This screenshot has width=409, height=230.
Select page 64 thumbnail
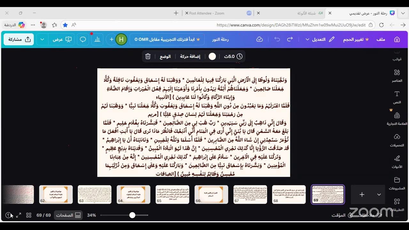(x=134, y=194)
